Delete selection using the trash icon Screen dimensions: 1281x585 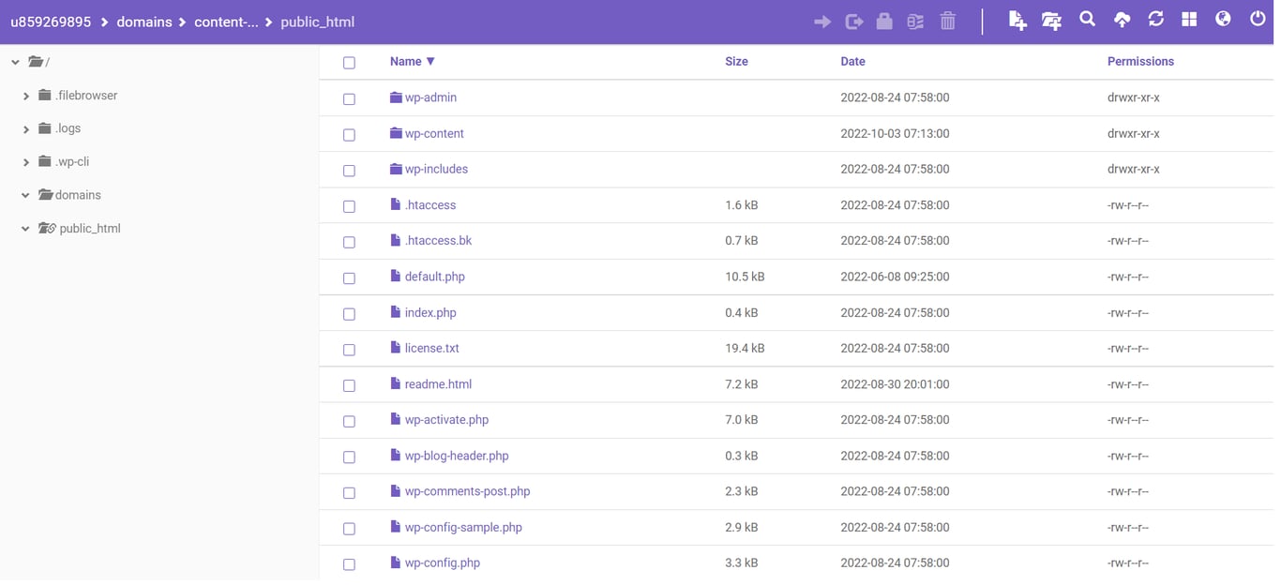click(947, 19)
